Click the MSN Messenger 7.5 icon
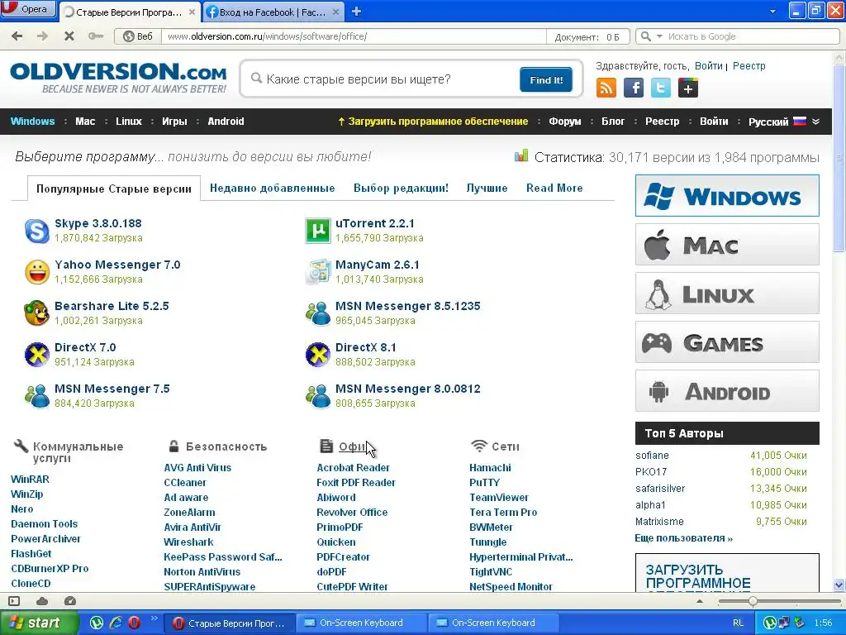Viewport: 846px width, 635px height. click(36, 396)
